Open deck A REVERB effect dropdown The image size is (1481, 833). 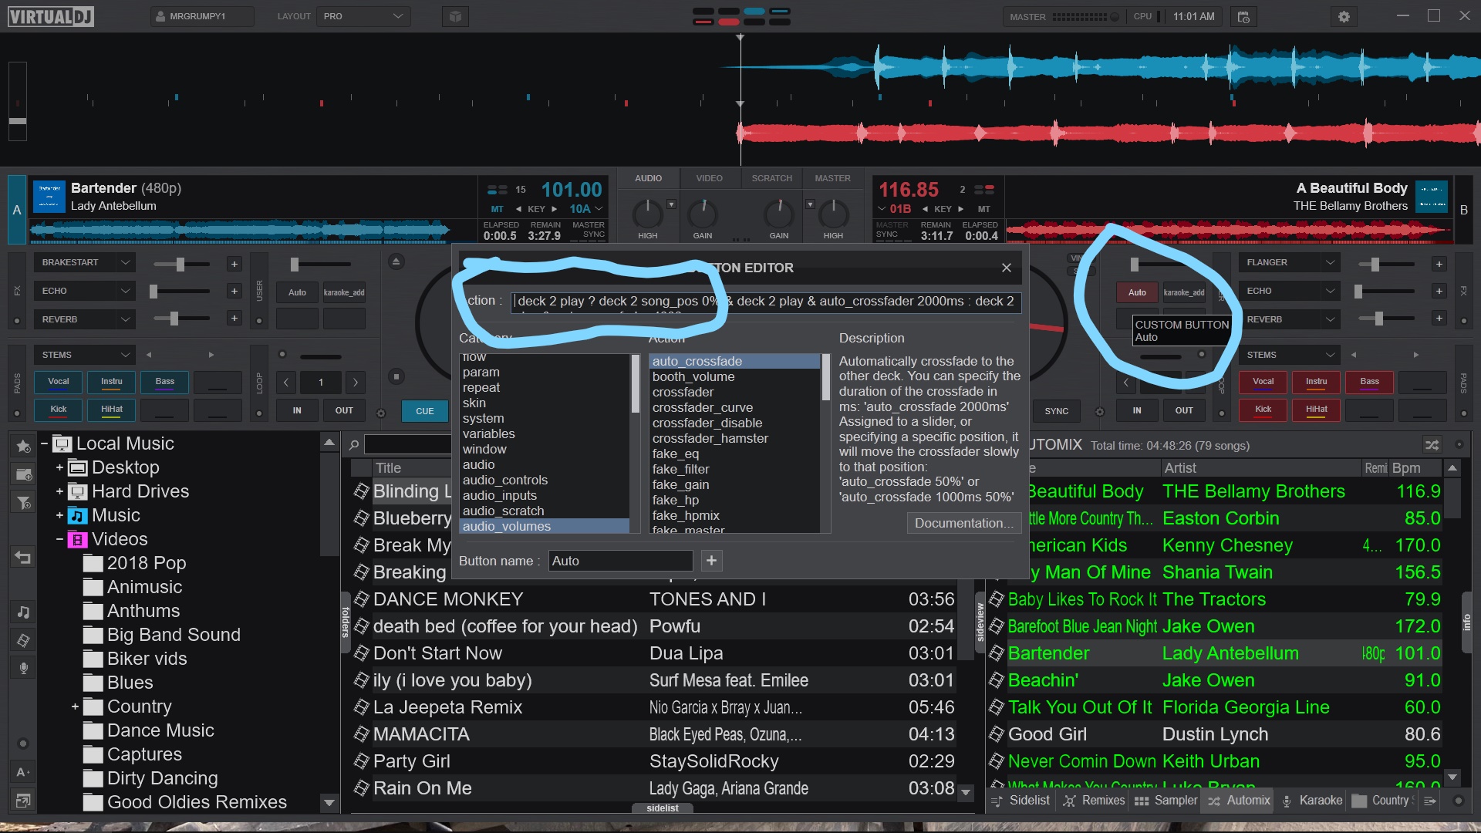click(125, 319)
